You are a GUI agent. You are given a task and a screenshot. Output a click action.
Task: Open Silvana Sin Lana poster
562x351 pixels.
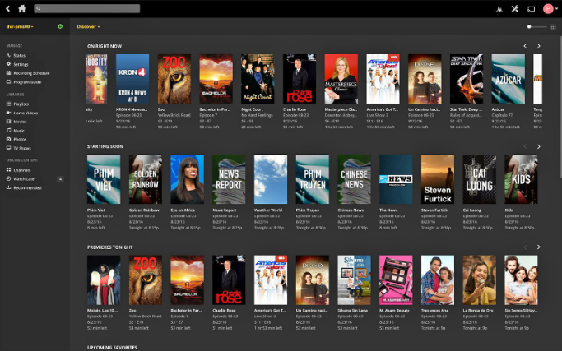tap(354, 279)
